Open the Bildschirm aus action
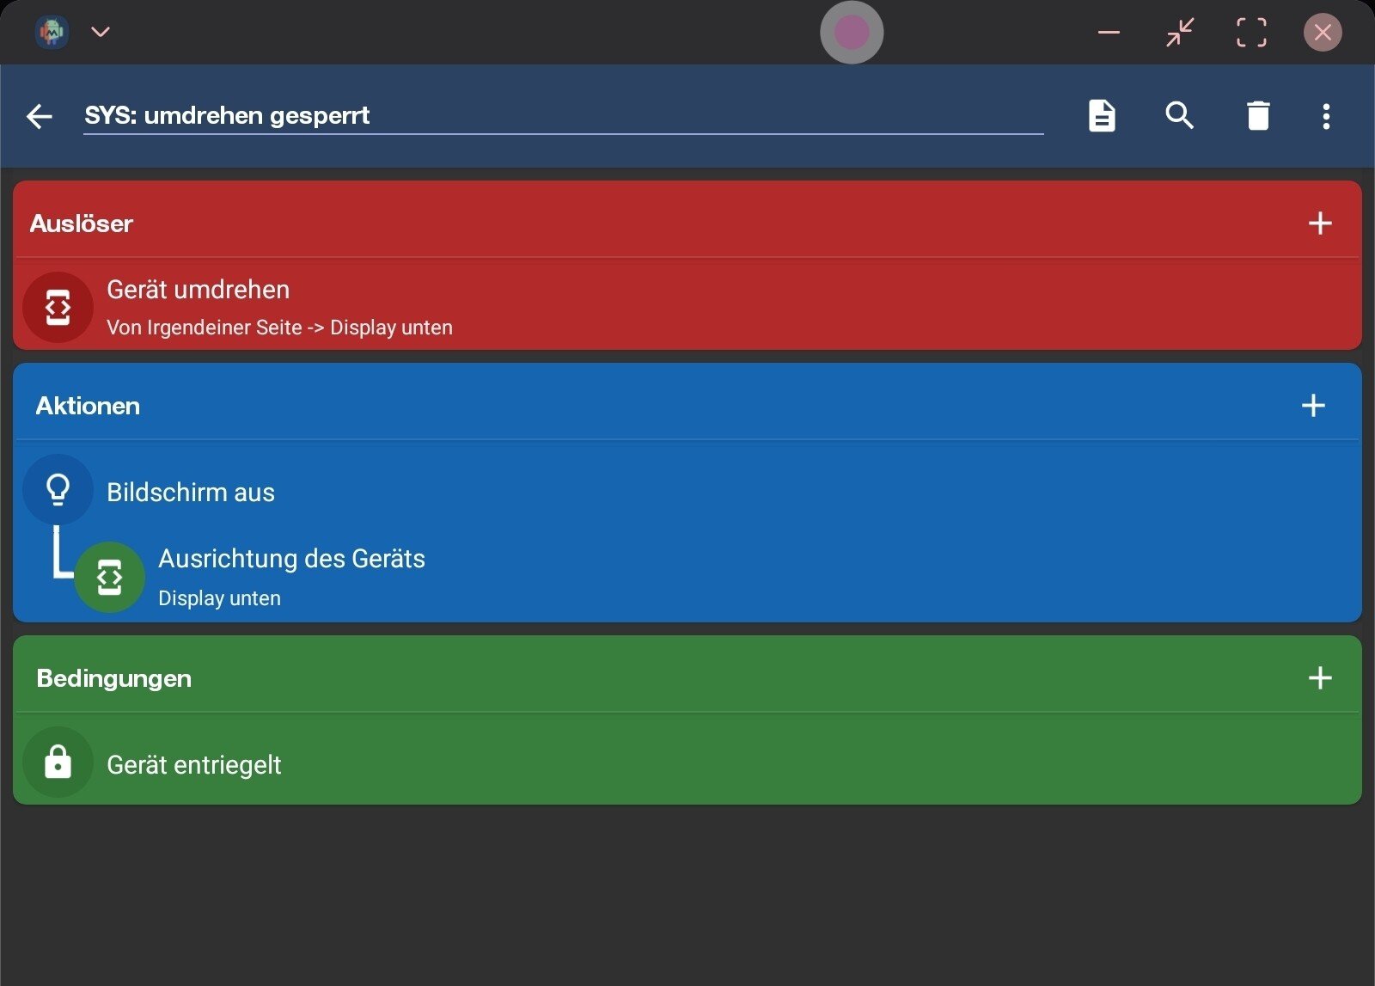Viewport: 1375px width, 986px height. pyautogui.click(x=191, y=493)
